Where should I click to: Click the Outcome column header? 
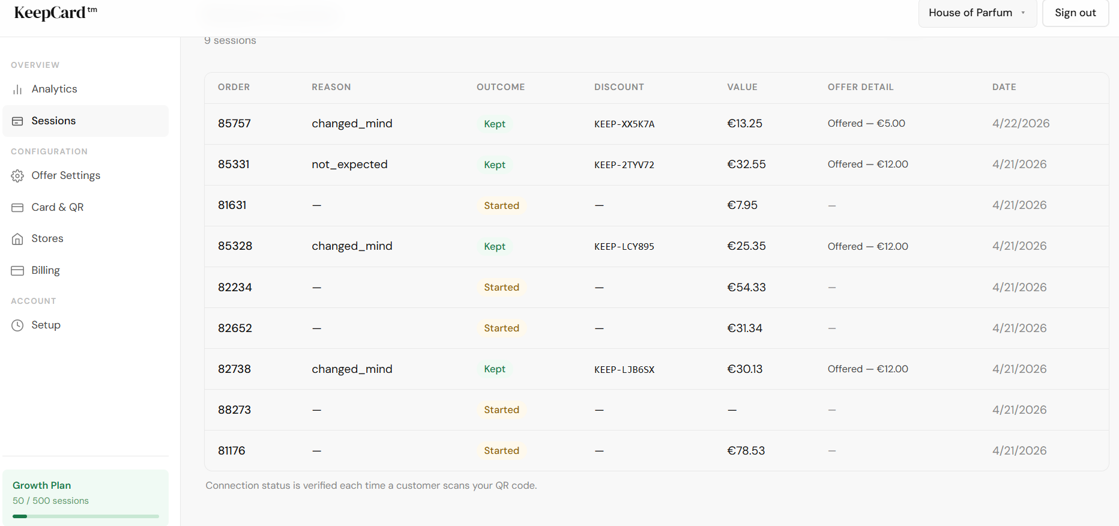[500, 87]
